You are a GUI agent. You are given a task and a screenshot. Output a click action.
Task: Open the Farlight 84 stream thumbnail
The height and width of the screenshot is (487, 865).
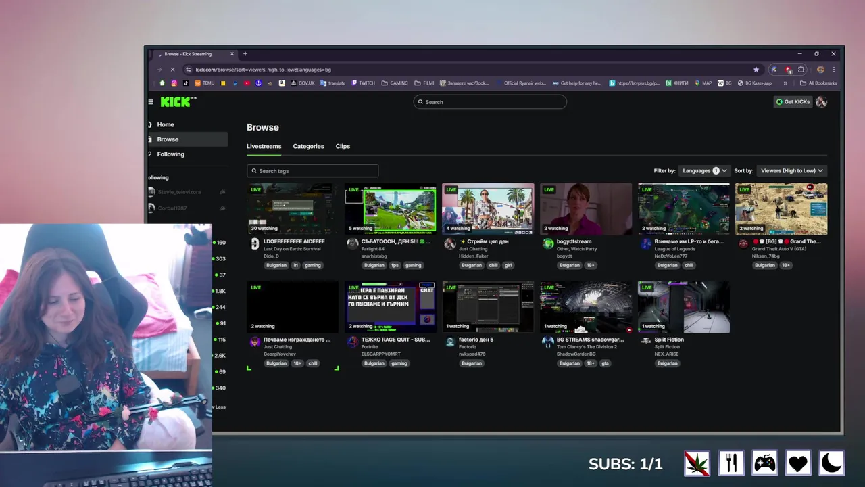pos(390,209)
